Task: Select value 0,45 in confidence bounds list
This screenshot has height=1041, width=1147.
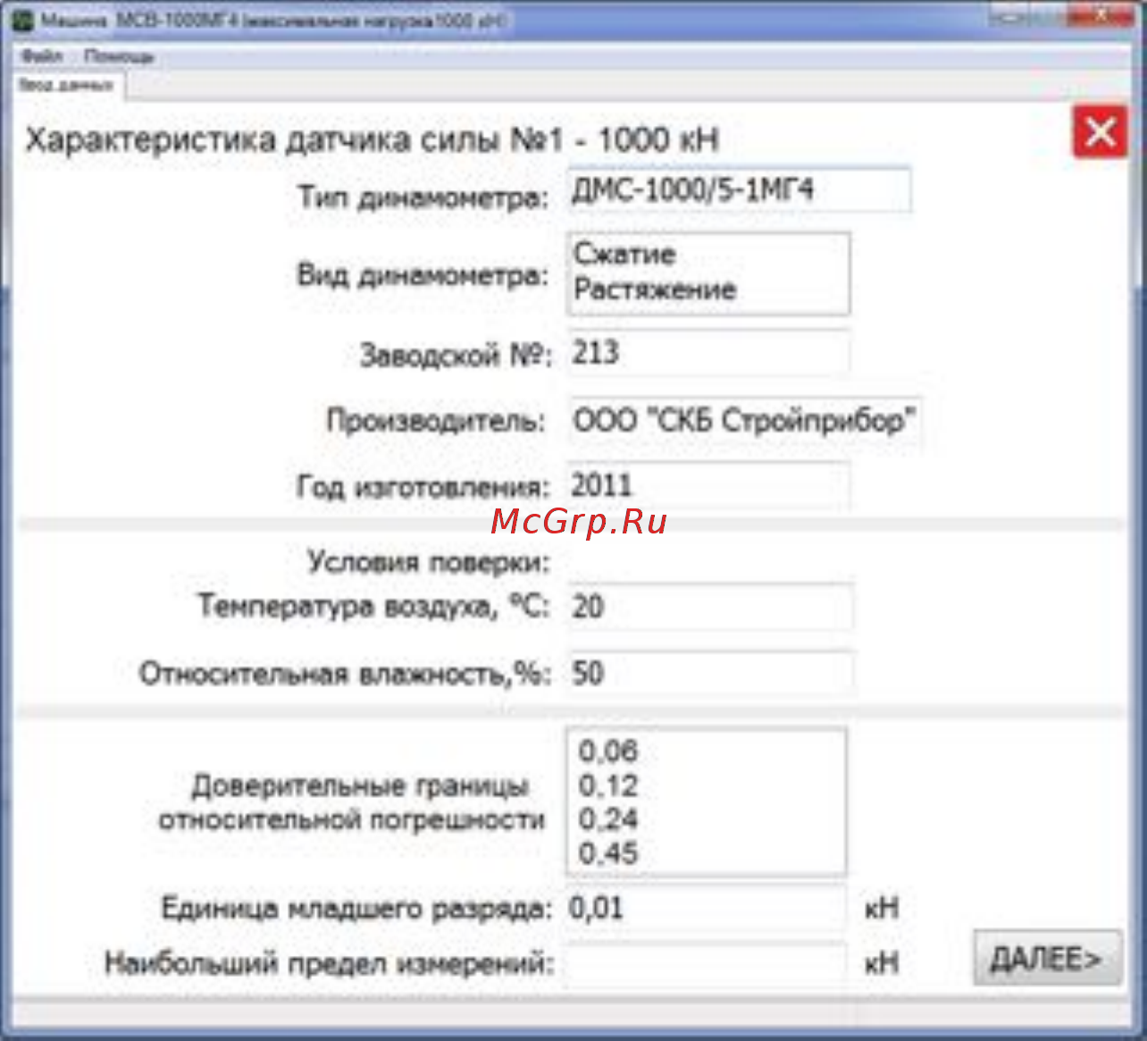Action: [x=608, y=853]
